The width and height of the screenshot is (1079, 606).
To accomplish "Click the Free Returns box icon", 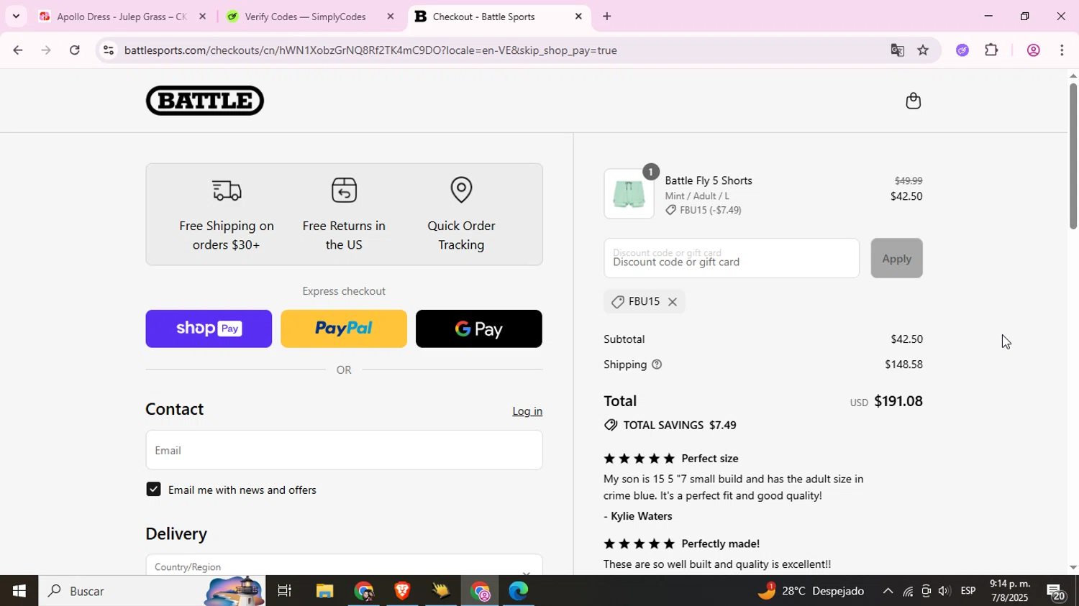I will pyautogui.click(x=344, y=190).
